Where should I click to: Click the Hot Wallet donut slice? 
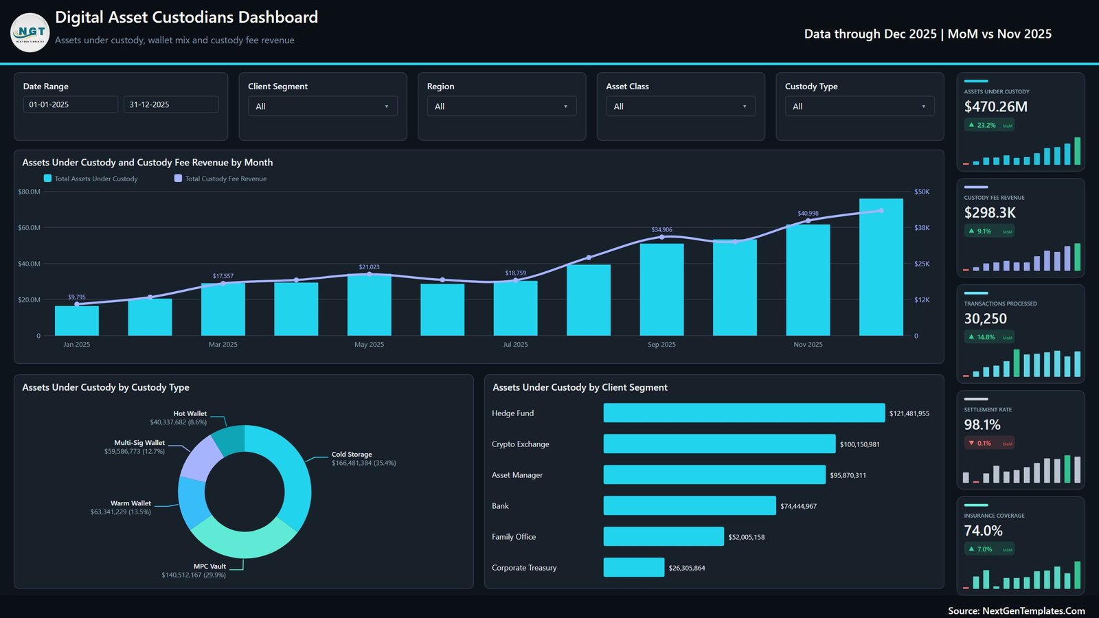230,439
